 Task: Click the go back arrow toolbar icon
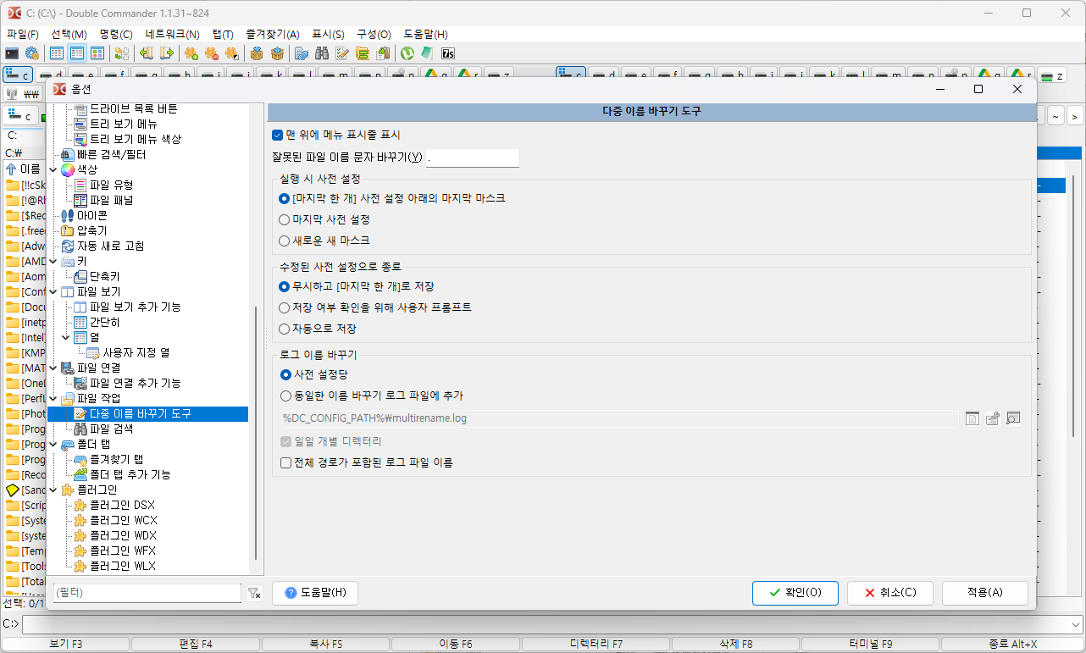[147, 53]
